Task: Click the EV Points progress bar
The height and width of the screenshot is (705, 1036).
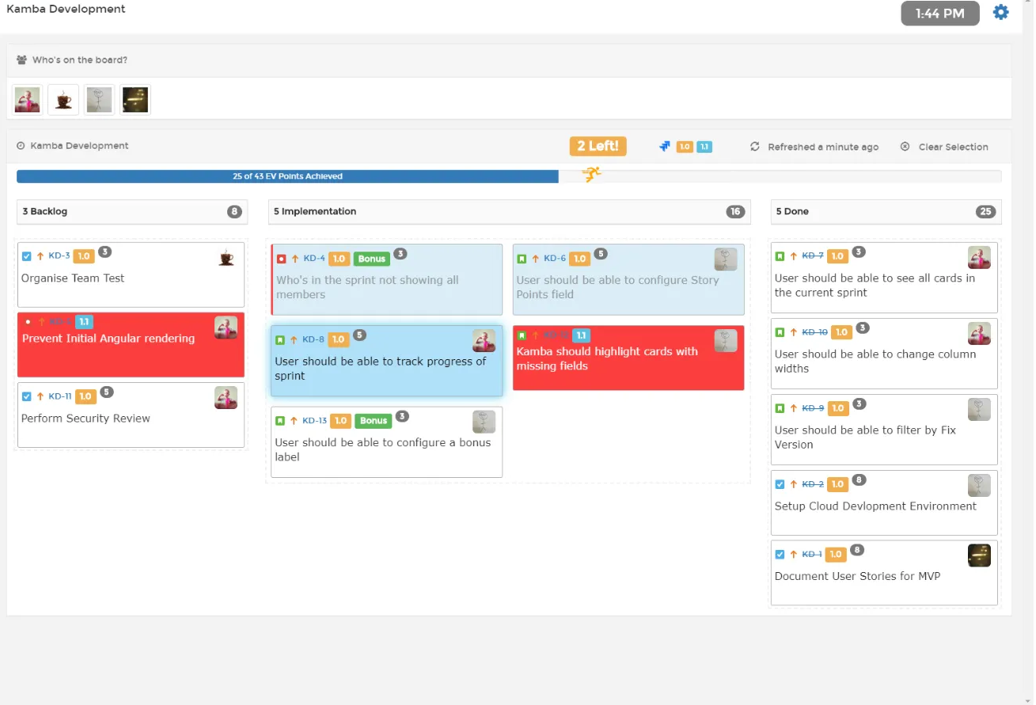Action: 509,176
